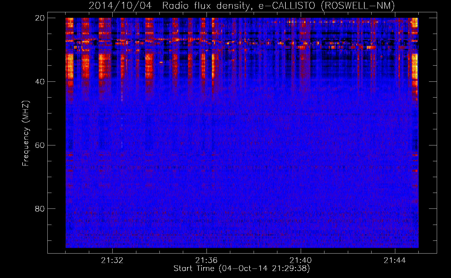Click the plot title mentioning e-CALLISTO ROSWELL-NM
This screenshot has width=451, height=278.
click(242, 6)
